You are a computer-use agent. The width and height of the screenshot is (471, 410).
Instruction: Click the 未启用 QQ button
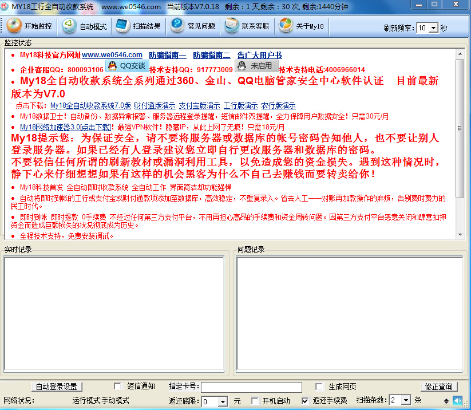pos(256,65)
